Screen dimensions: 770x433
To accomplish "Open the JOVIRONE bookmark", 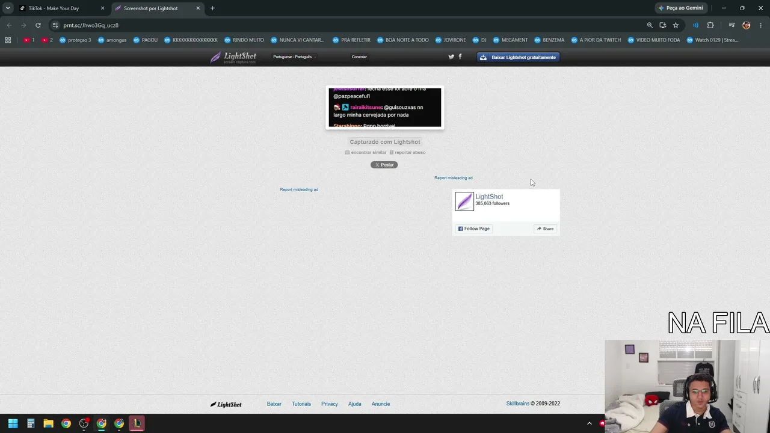I will pyautogui.click(x=451, y=40).
